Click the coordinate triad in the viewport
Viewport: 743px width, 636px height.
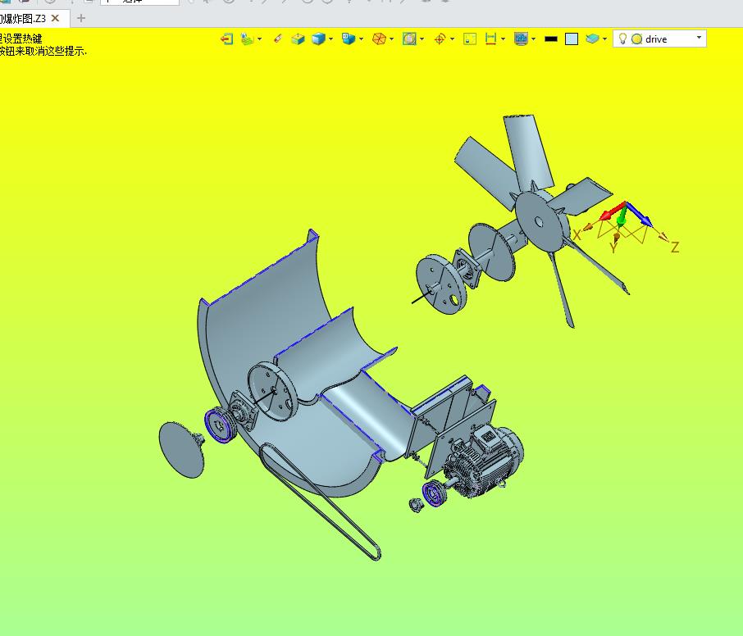click(x=625, y=226)
